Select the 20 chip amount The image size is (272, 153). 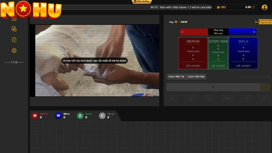point(172,98)
